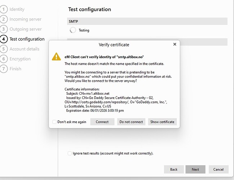This screenshot has width=234, height=180.
Task: Click the step 3 Outgoing server circle icon
Action: coord(4,29)
